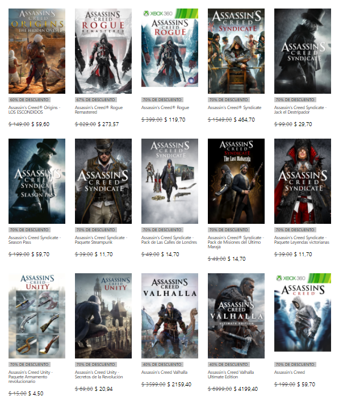Click the Assassin's Creed Rogue Remastered cover image
This screenshot has width=343, height=413.
[x=103, y=51]
